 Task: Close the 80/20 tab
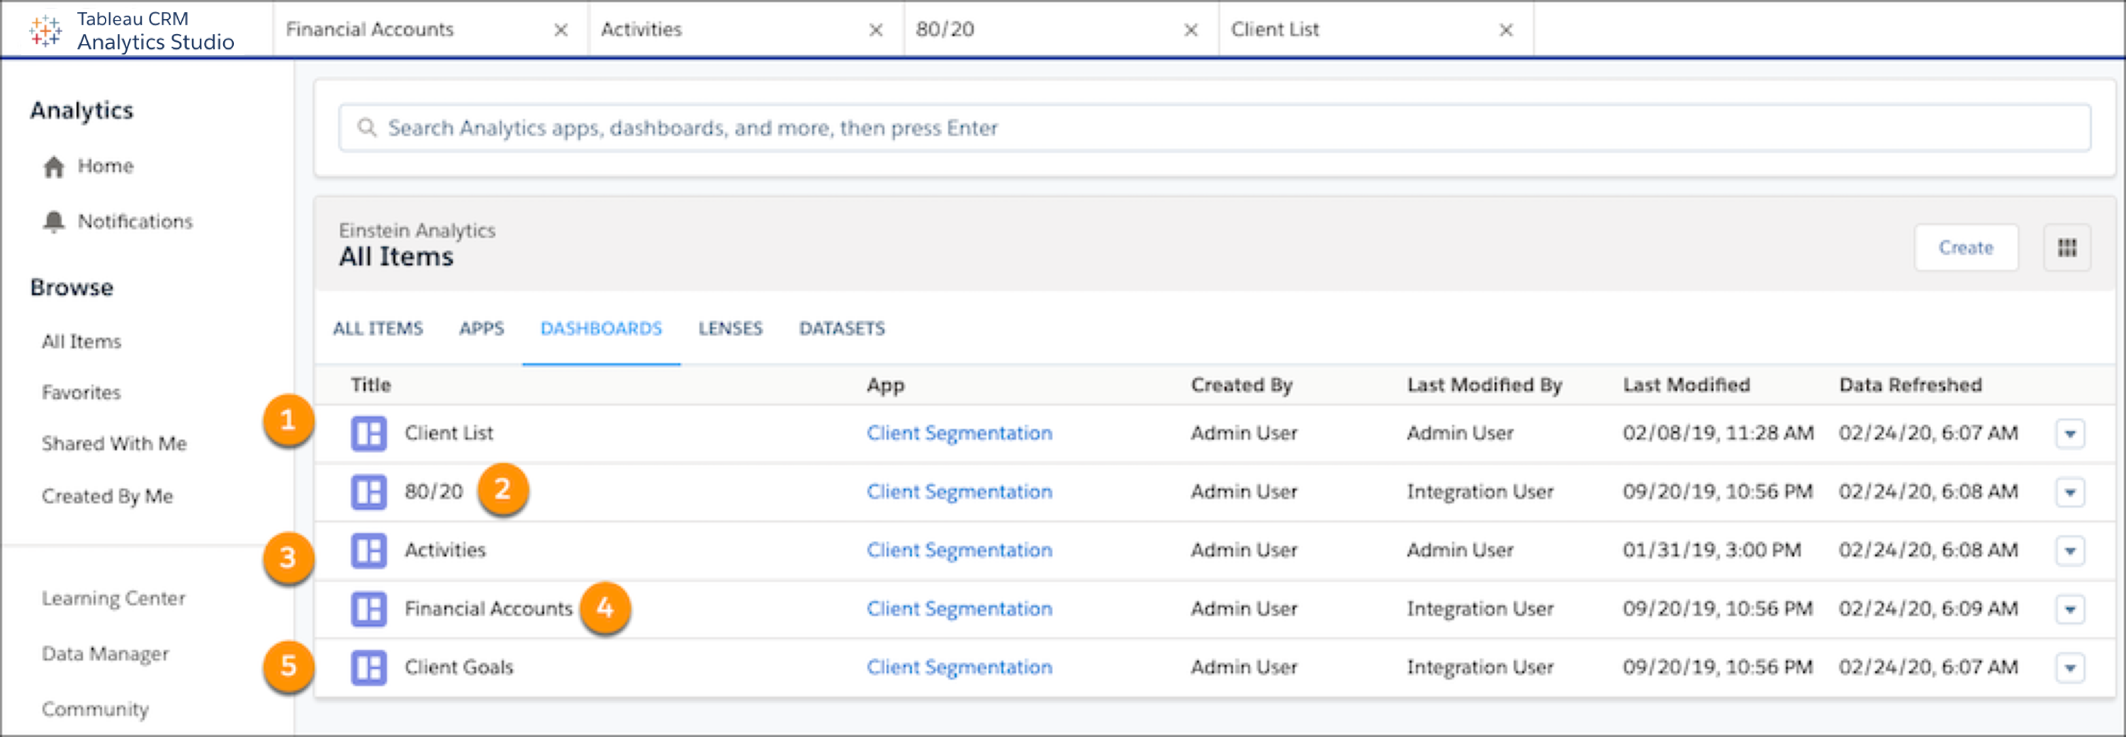1191,30
